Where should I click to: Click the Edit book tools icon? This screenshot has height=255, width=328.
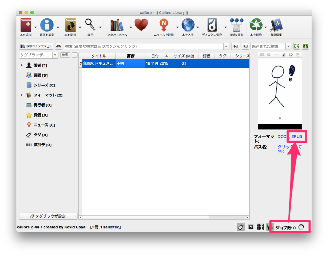tap(276, 25)
